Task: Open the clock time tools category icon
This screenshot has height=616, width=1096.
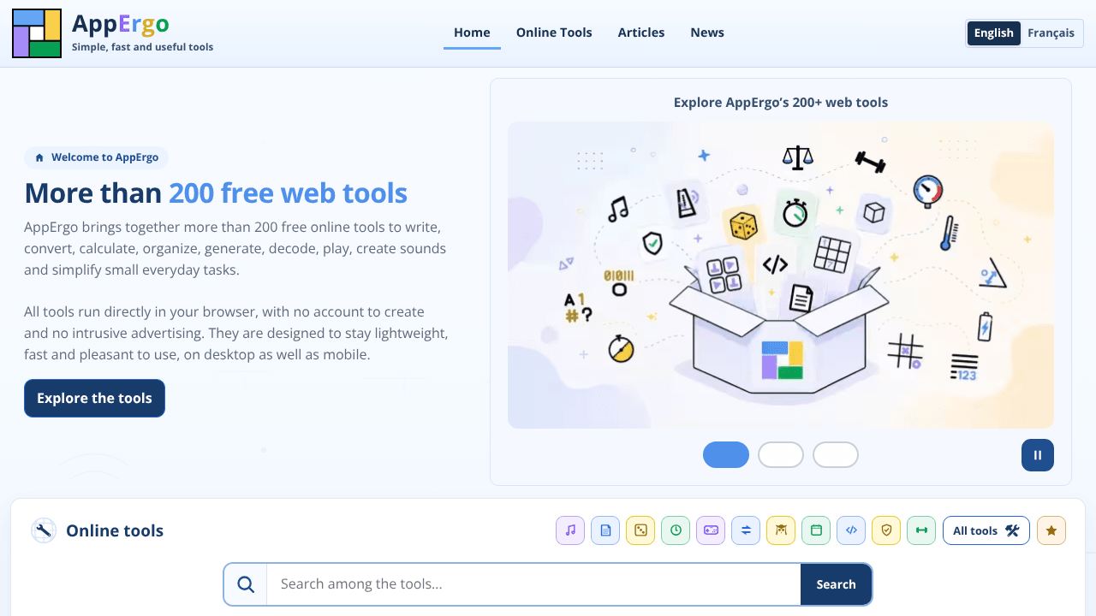Action: pyautogui.click(x=676, y=530)
